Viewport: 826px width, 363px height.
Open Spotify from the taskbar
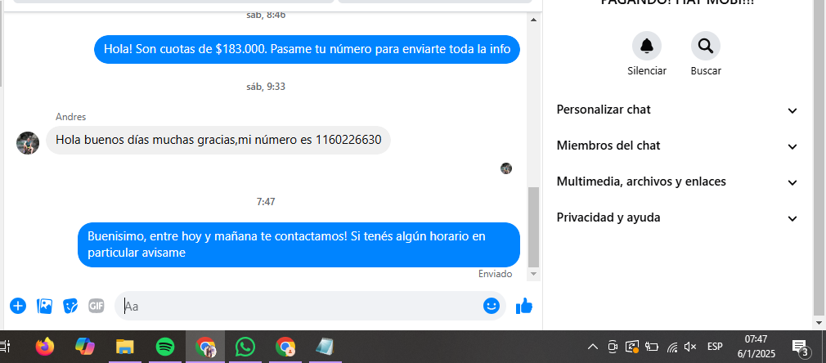click(165, 347)
